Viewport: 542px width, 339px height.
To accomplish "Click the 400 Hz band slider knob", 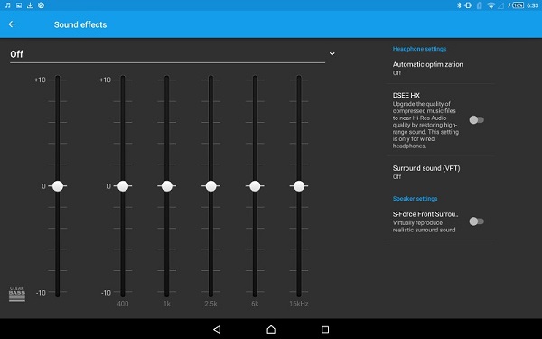I will point(123,186).
